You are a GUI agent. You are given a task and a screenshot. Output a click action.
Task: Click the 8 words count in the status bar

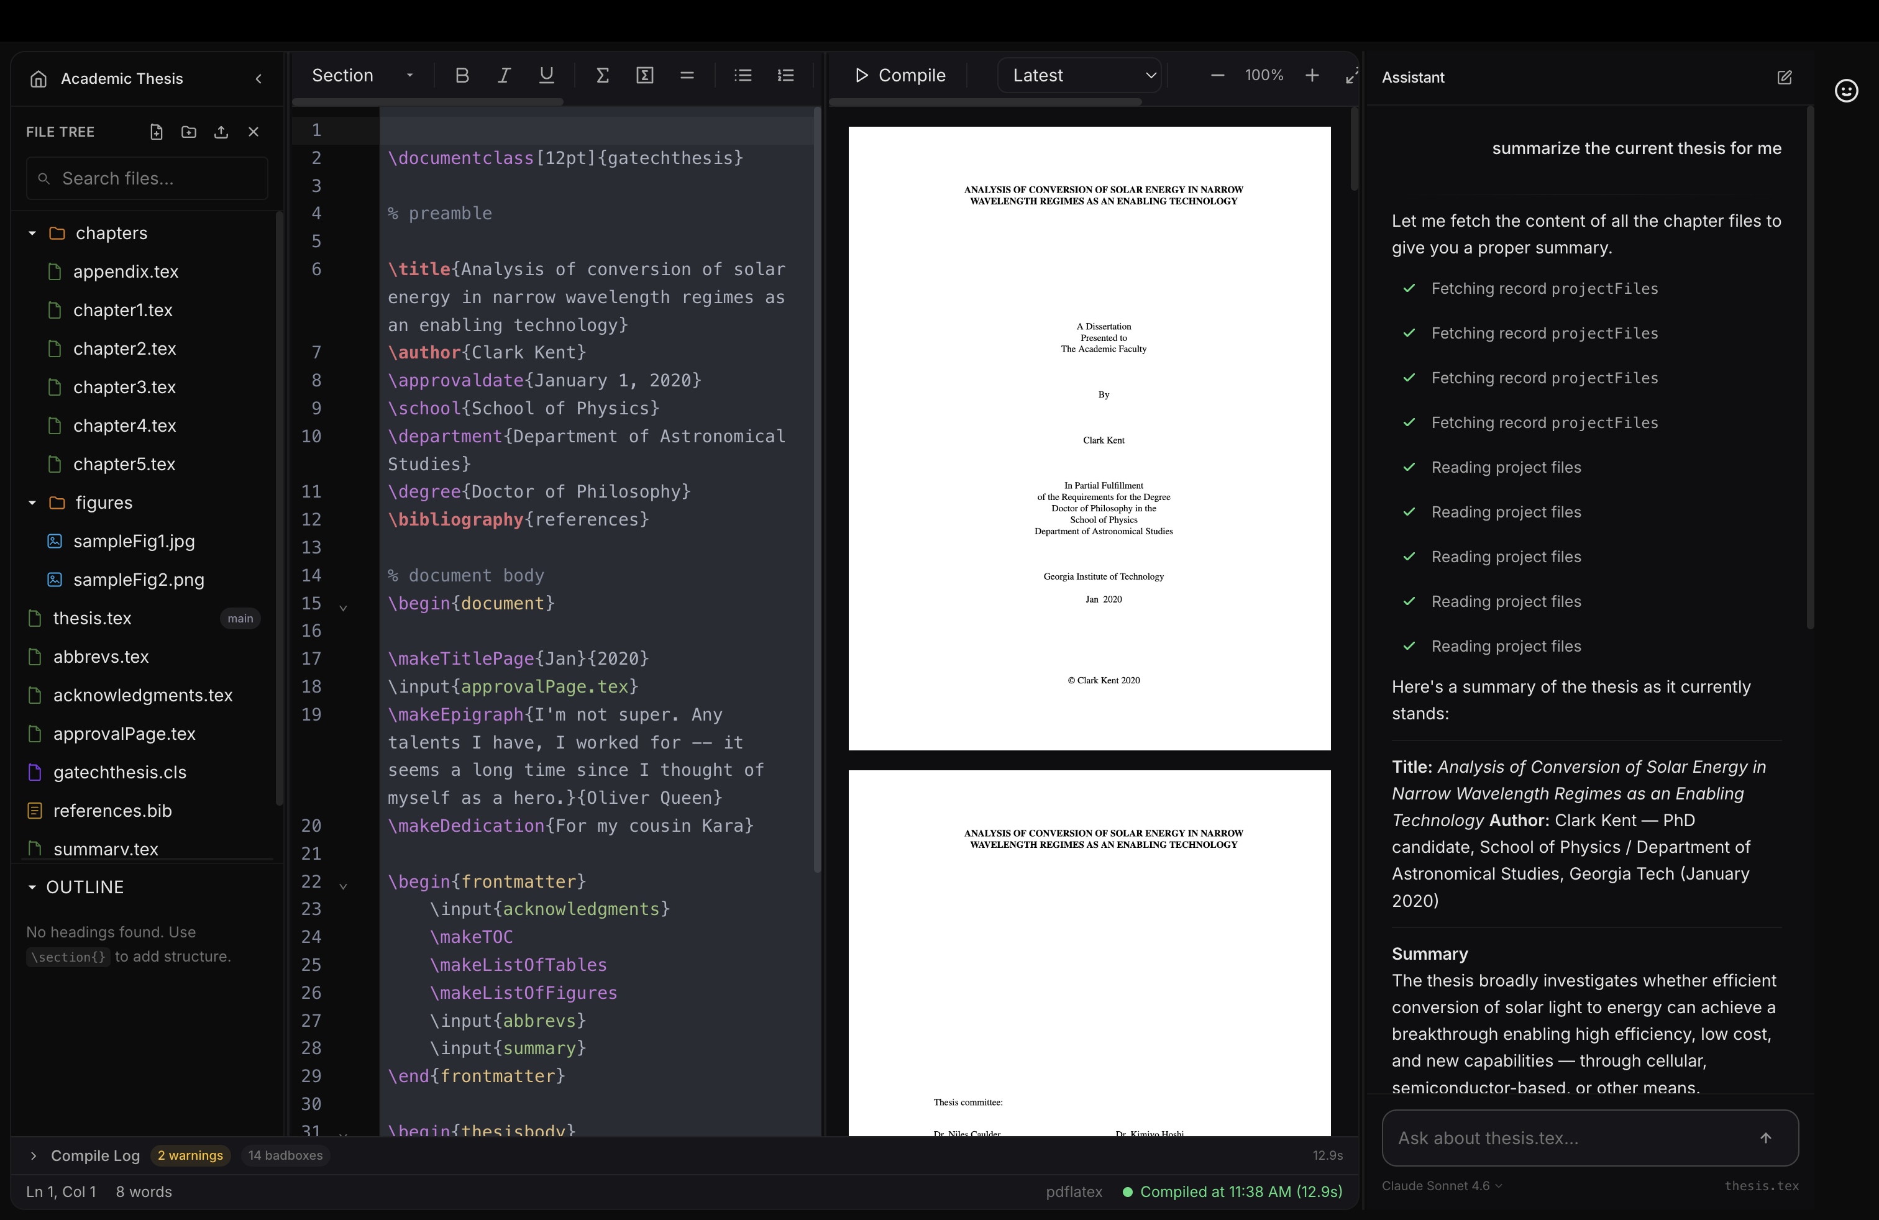(x=144, y=1191)
